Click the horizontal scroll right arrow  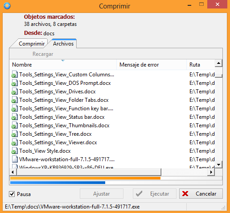[x=211, y=172]
